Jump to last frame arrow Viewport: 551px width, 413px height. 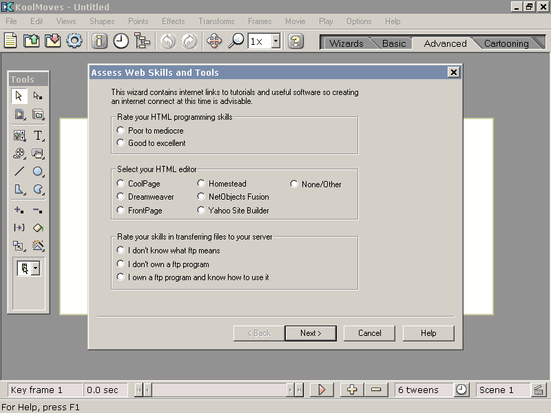299,390
